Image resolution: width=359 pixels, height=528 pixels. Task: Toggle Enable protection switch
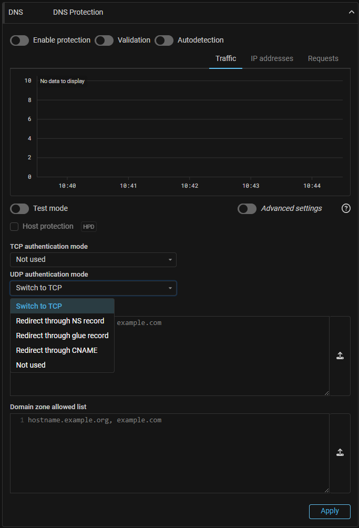[19, 40]
